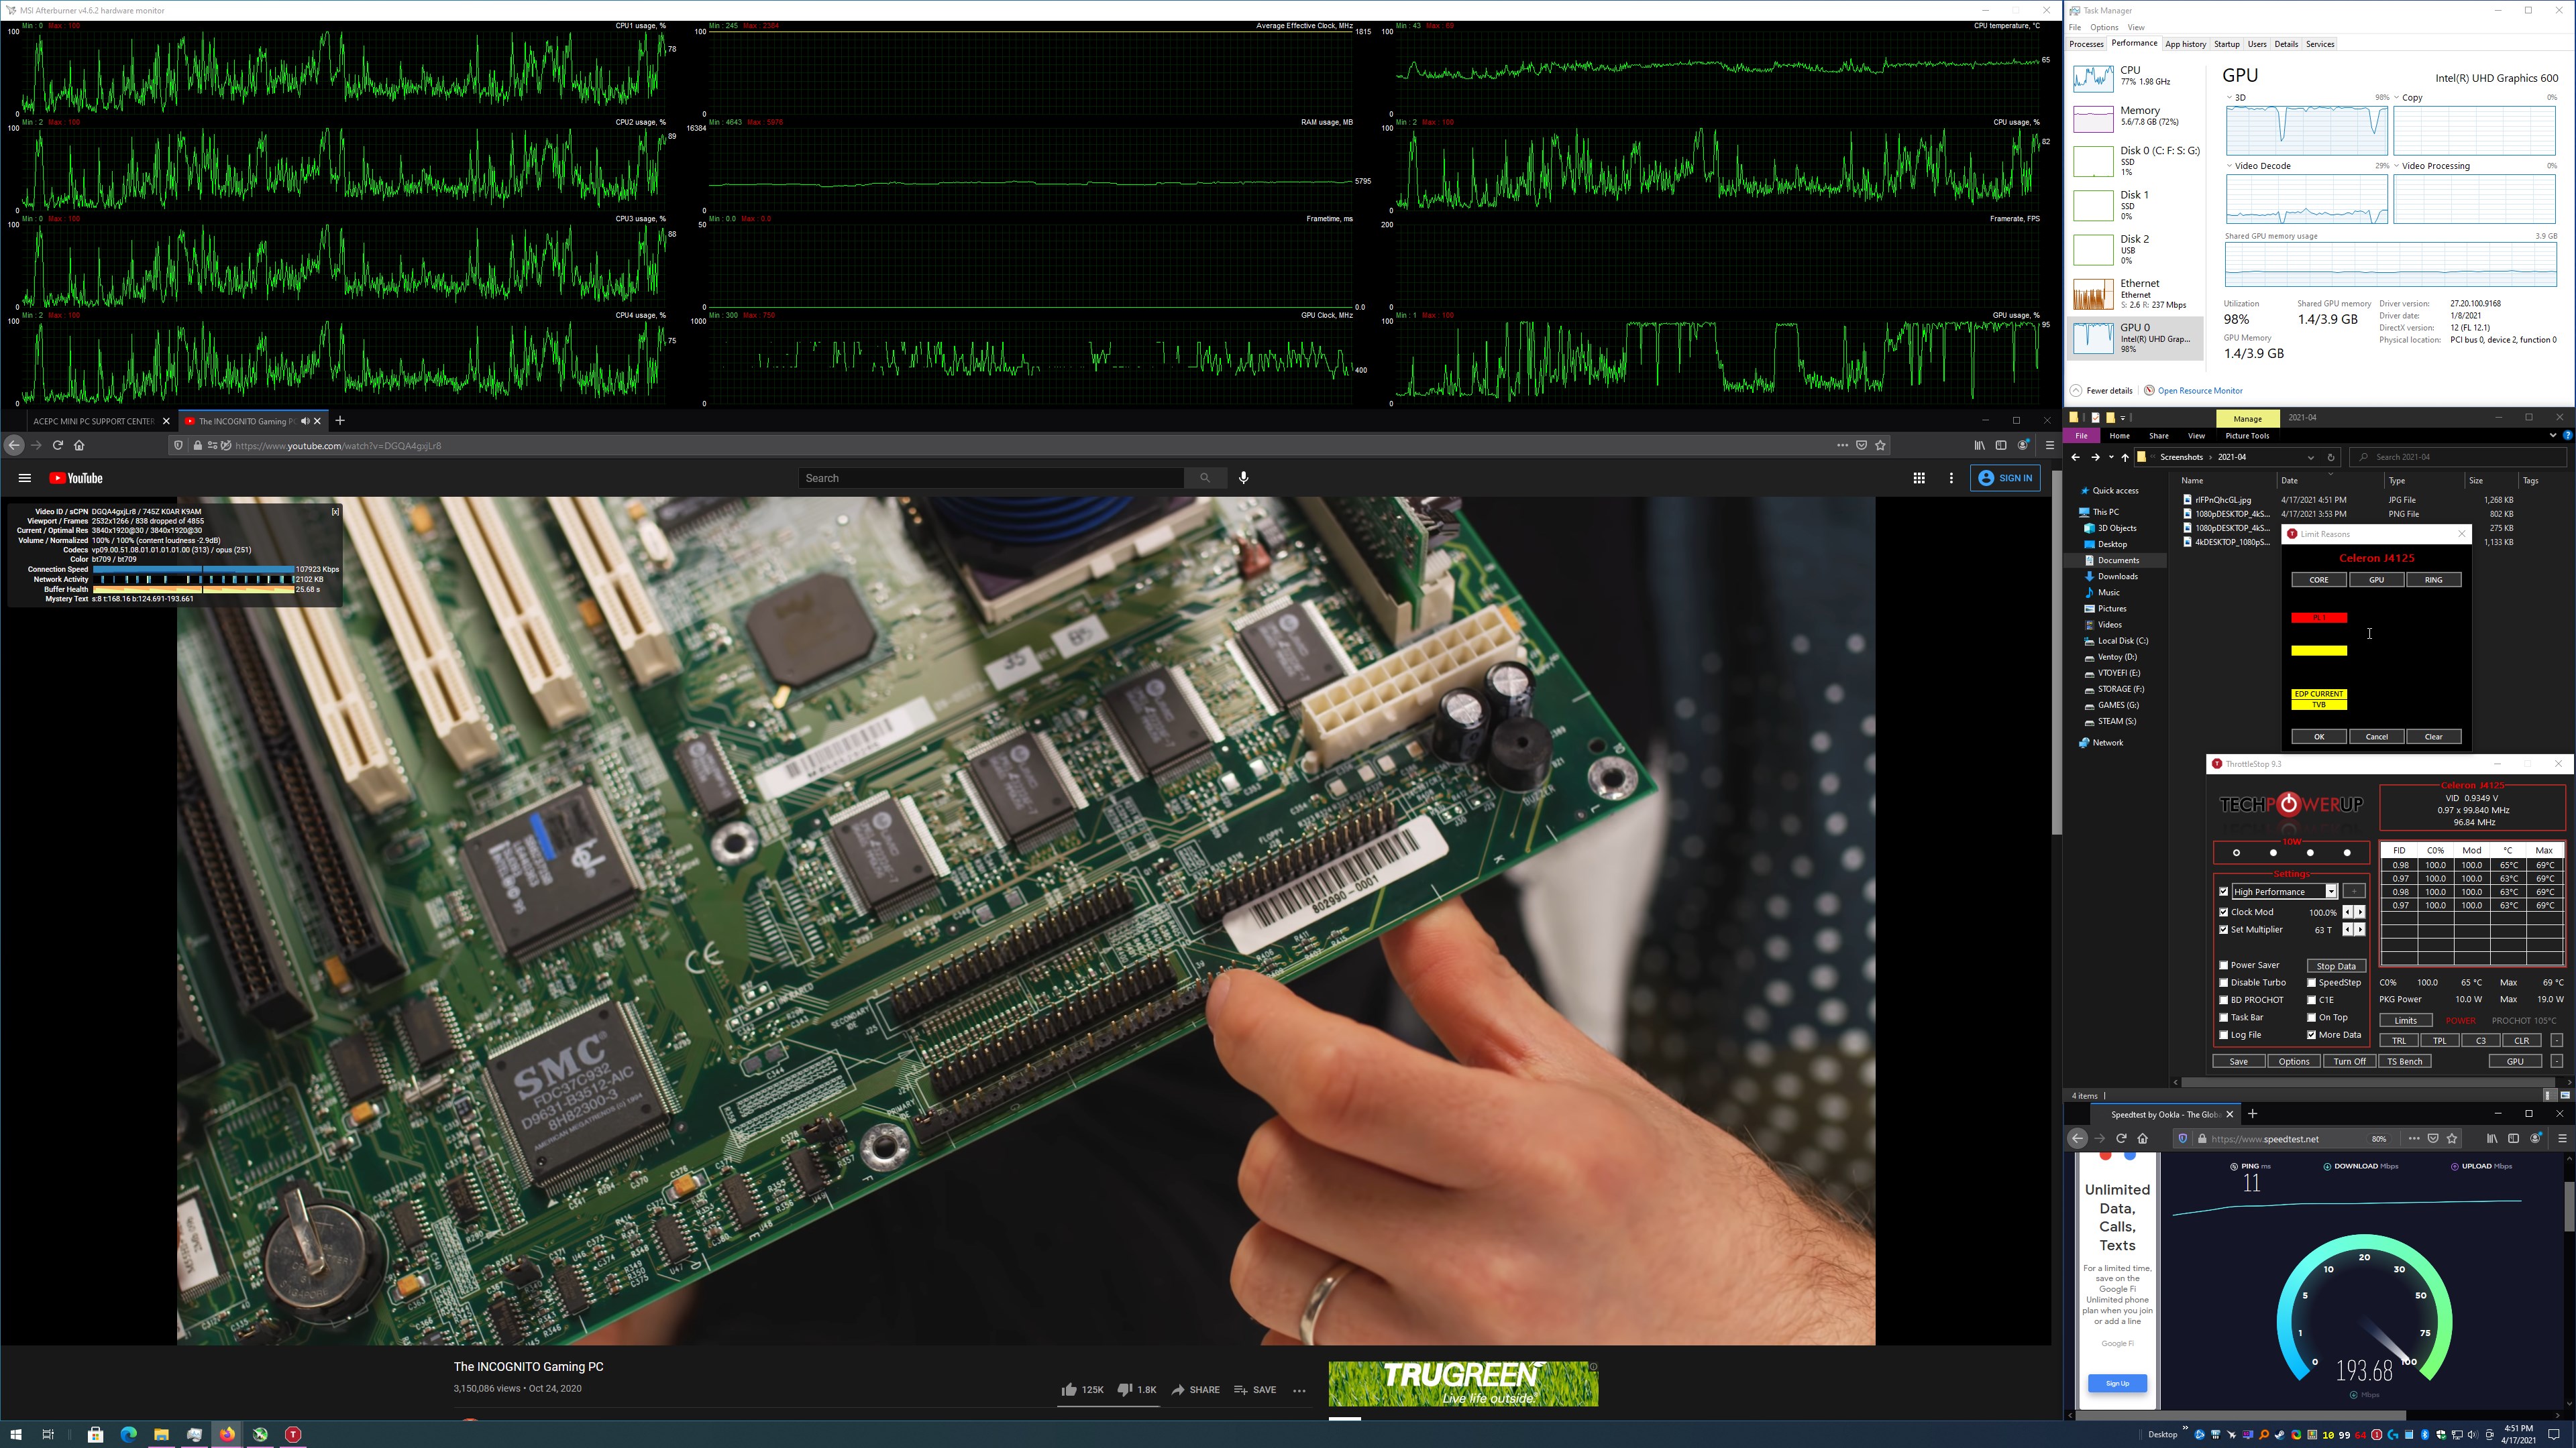Open Firefox from the taskbar
This screenshot has height=1448, width=2576.
[227, 1434]
